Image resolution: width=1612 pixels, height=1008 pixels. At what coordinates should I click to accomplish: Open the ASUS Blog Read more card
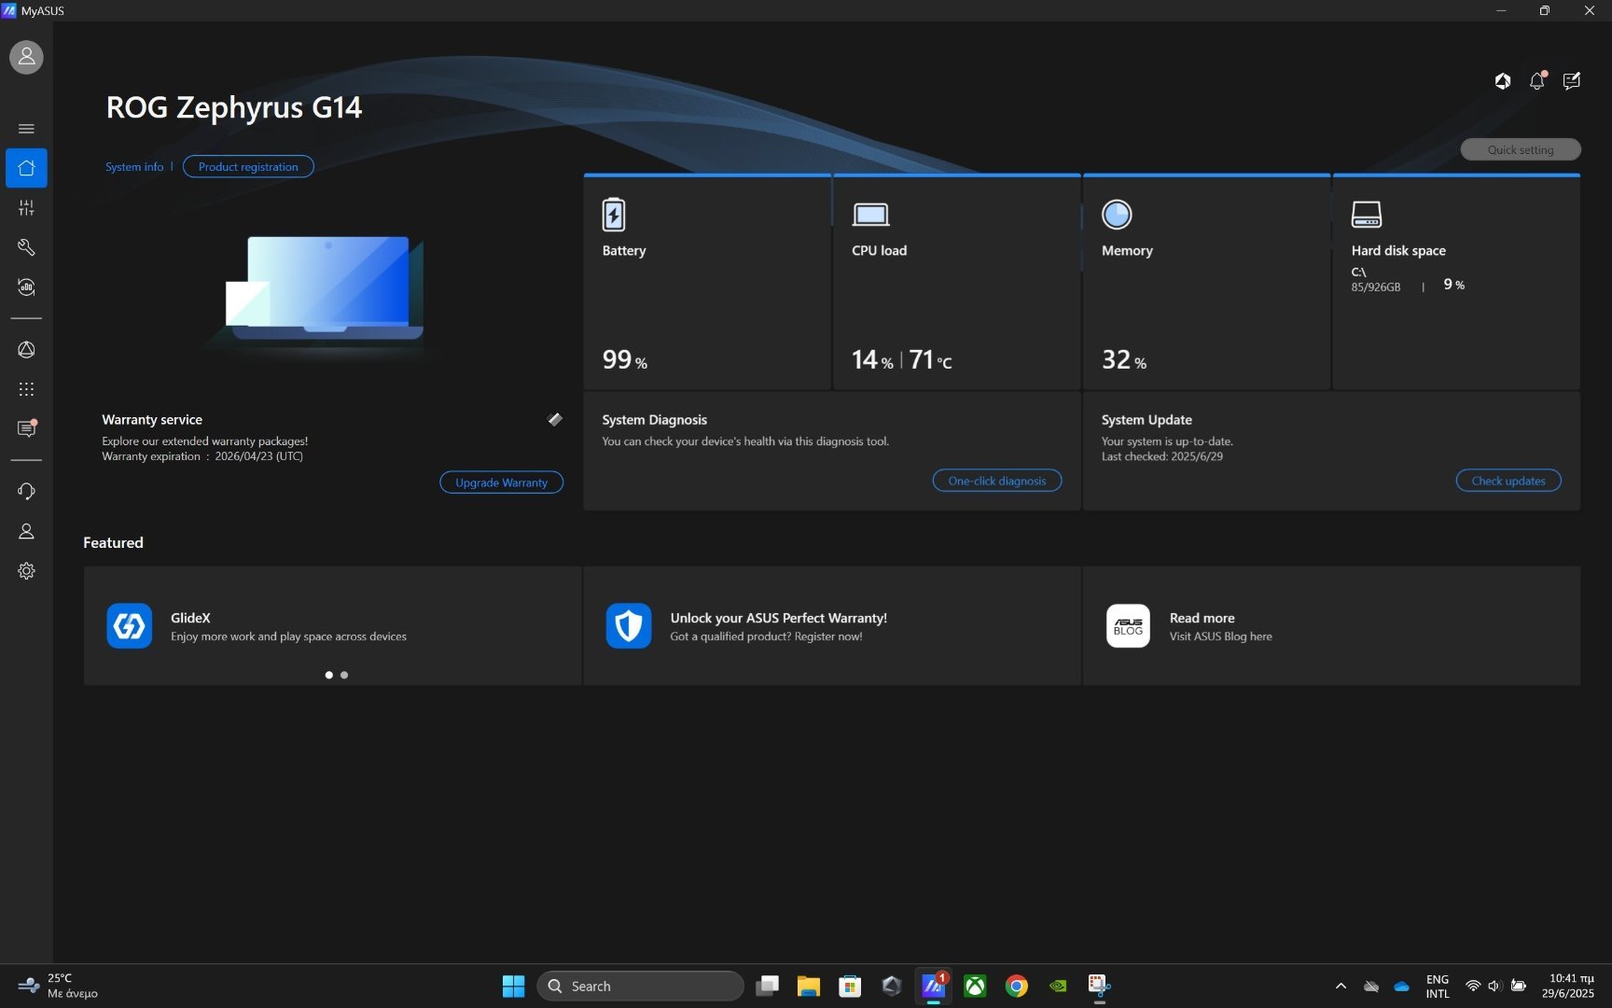coord(1331,625)
